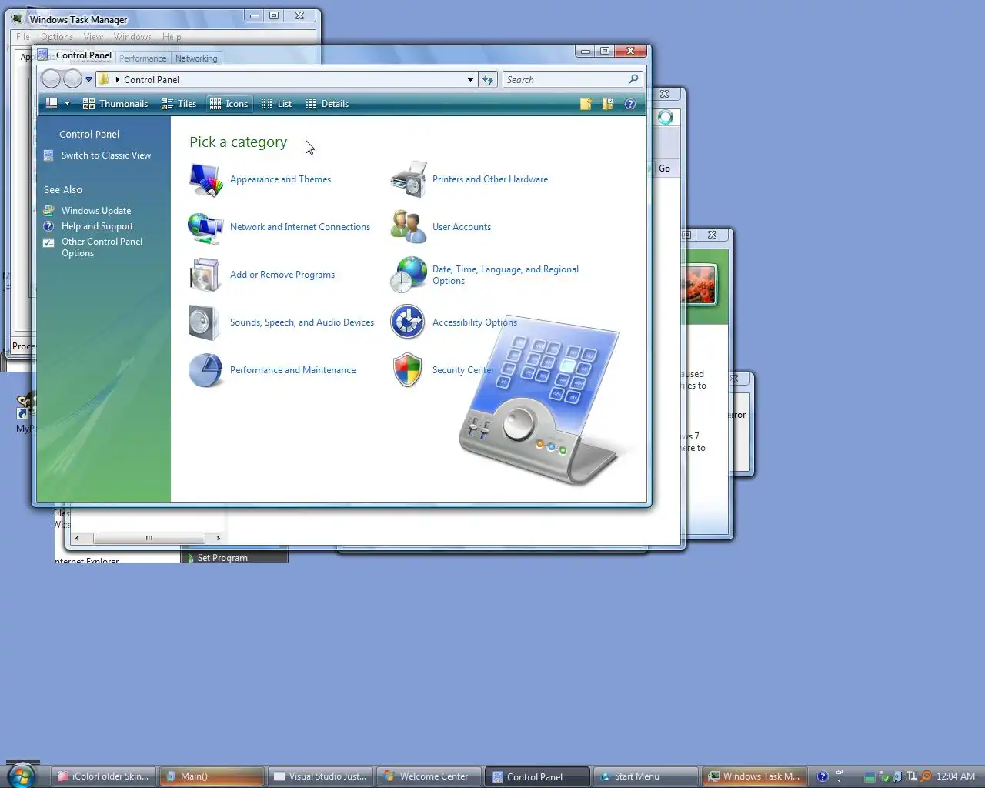Viewport: 985px width, 788px height.
Task: Click Switch to Classic View link
Action: tap(106, 155)
